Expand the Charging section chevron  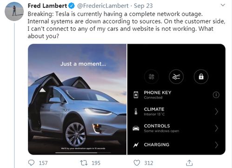coord(217,145)
